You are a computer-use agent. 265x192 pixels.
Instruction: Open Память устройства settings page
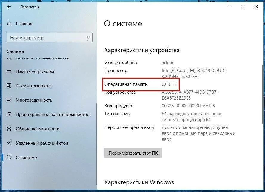35,71
